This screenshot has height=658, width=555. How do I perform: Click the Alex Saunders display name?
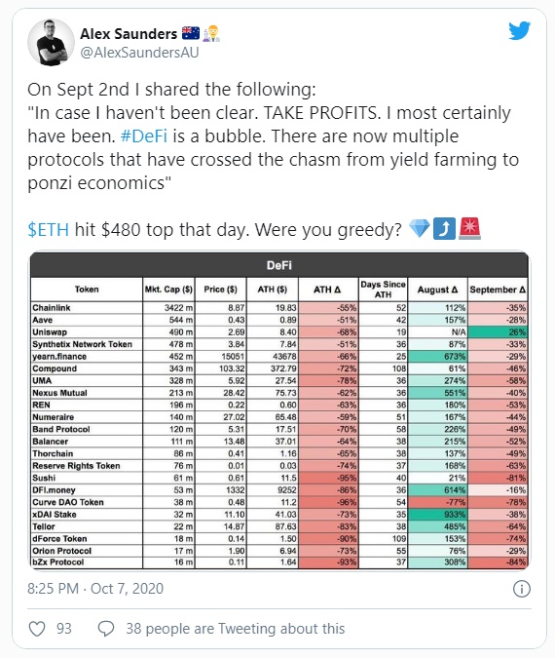click(x=129, y=33)
